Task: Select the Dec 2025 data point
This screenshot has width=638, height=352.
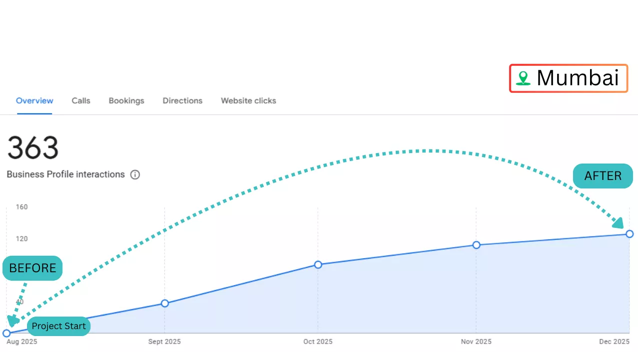Action: tap(630, 234)
